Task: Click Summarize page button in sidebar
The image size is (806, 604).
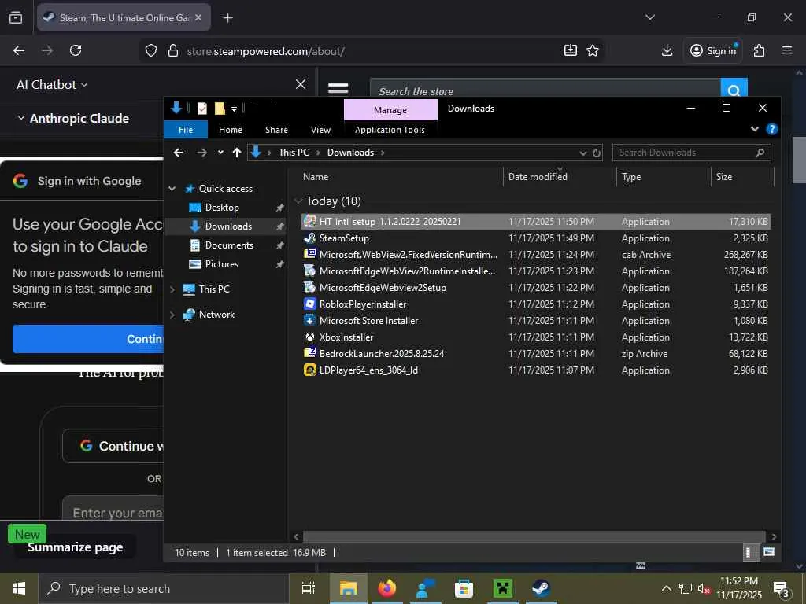Action: tap(75, 547)
